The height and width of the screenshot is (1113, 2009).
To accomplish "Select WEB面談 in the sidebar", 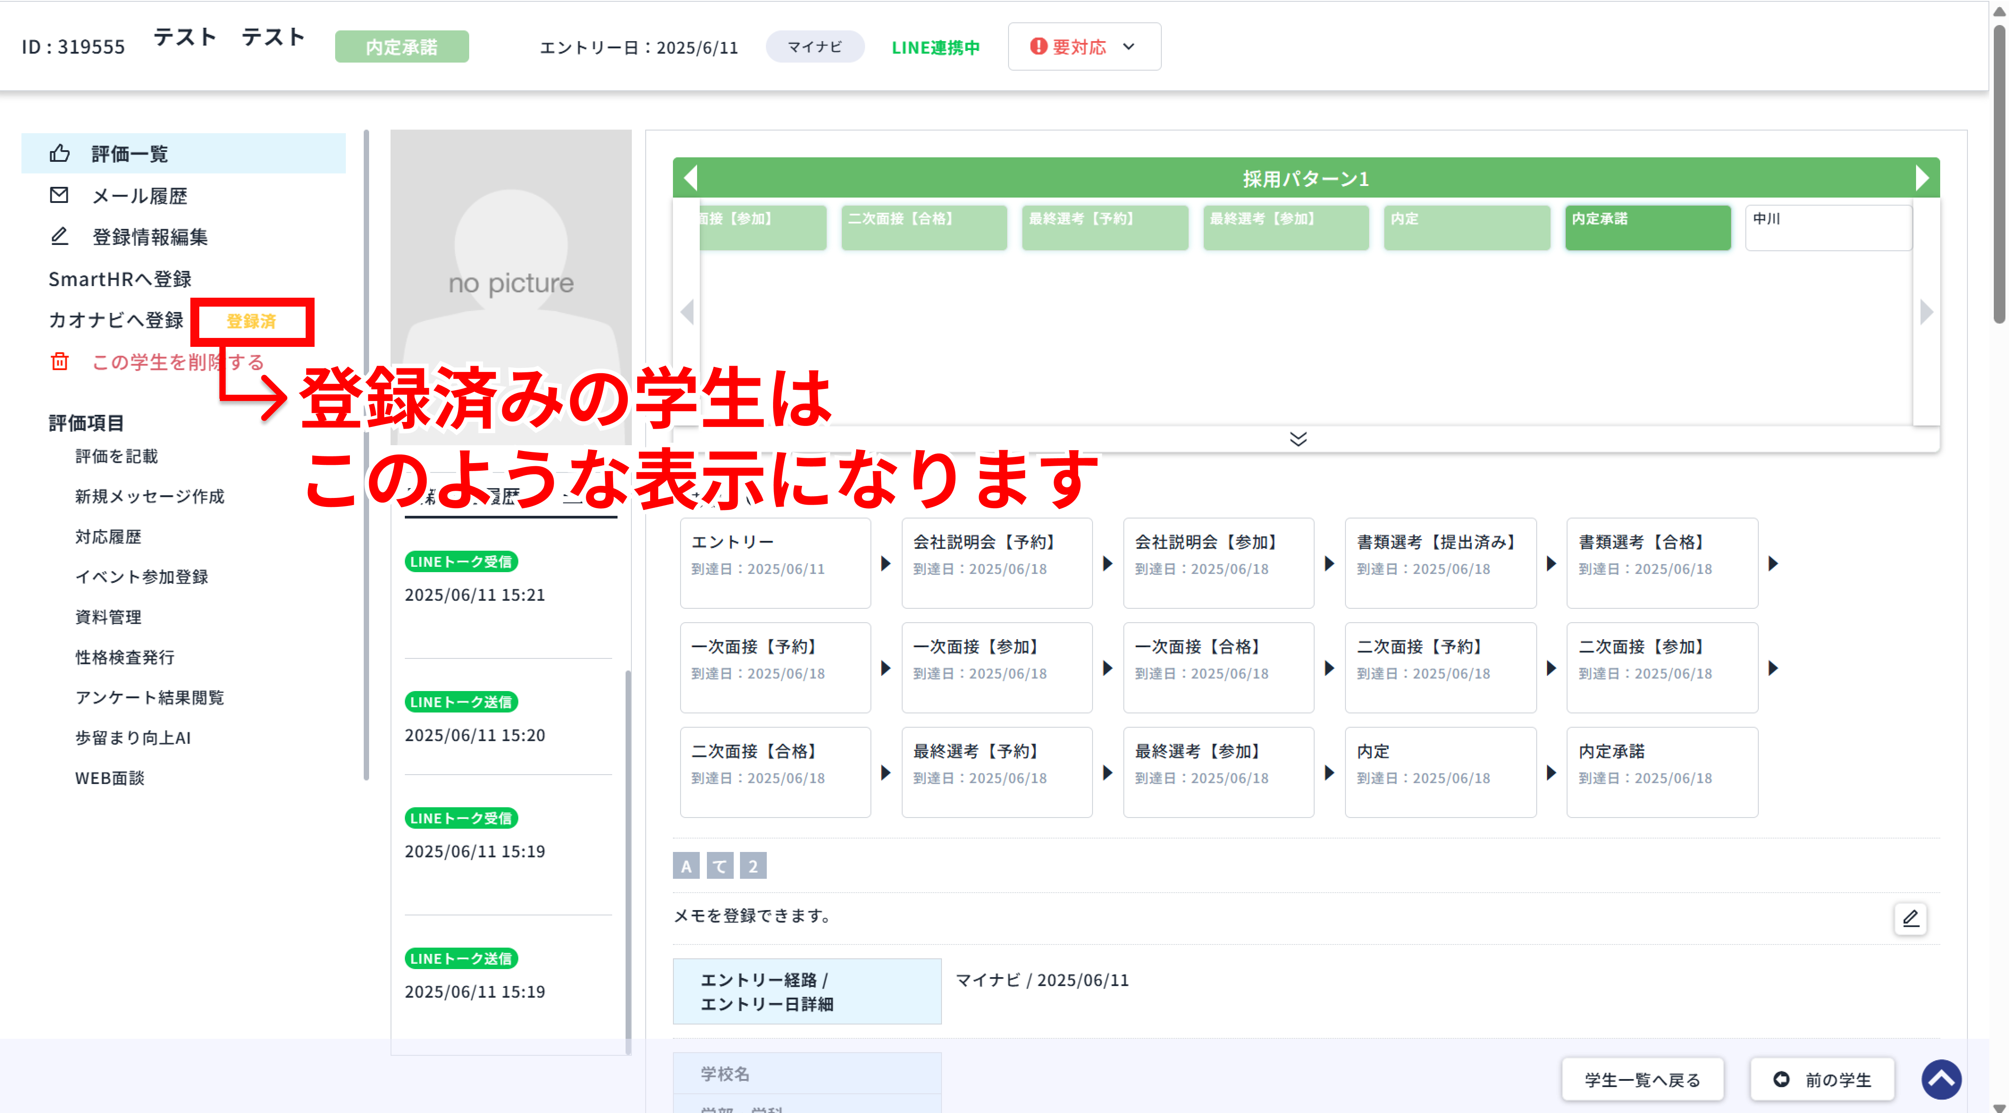I will (110, 778).
